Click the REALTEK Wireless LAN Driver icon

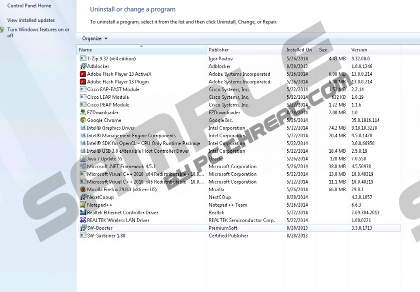pyautogui.click(x=83, y=220)
